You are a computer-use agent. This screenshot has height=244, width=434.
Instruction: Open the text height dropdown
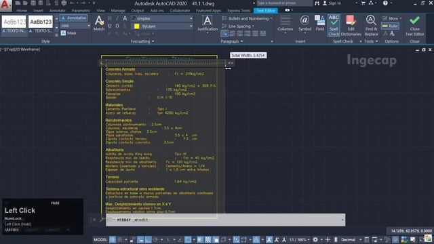coord(89,26)
